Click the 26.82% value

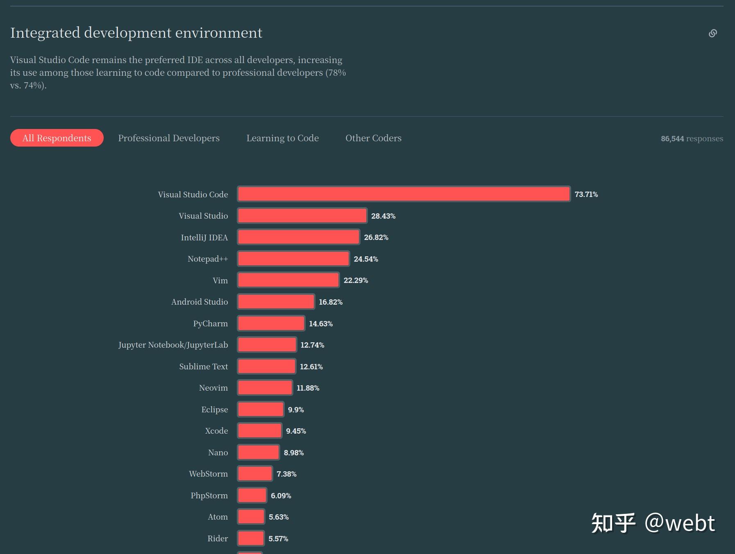pos(376,237)
